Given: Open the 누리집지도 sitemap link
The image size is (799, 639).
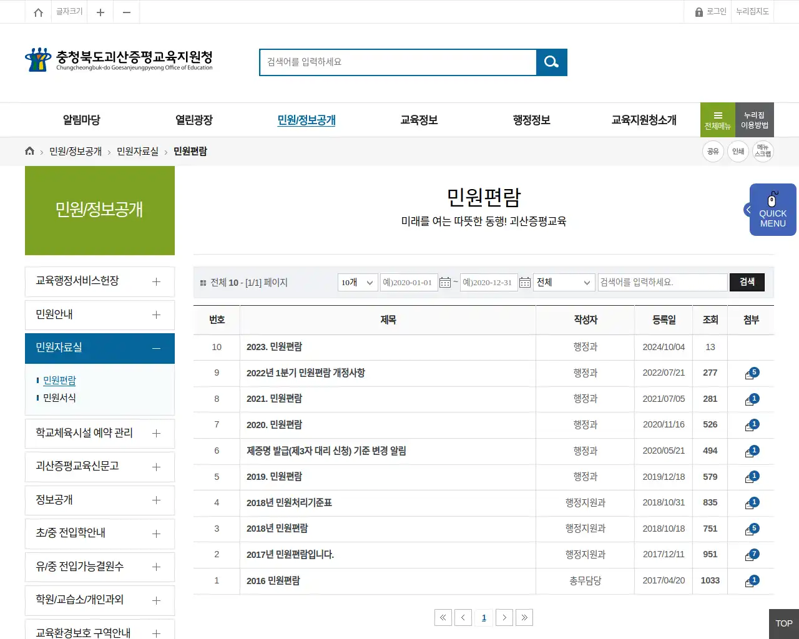Looking at the screenshot, I should 752,12.
